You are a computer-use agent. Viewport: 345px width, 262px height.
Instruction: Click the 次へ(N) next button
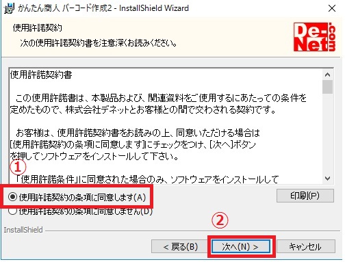[x=241, y=246]
